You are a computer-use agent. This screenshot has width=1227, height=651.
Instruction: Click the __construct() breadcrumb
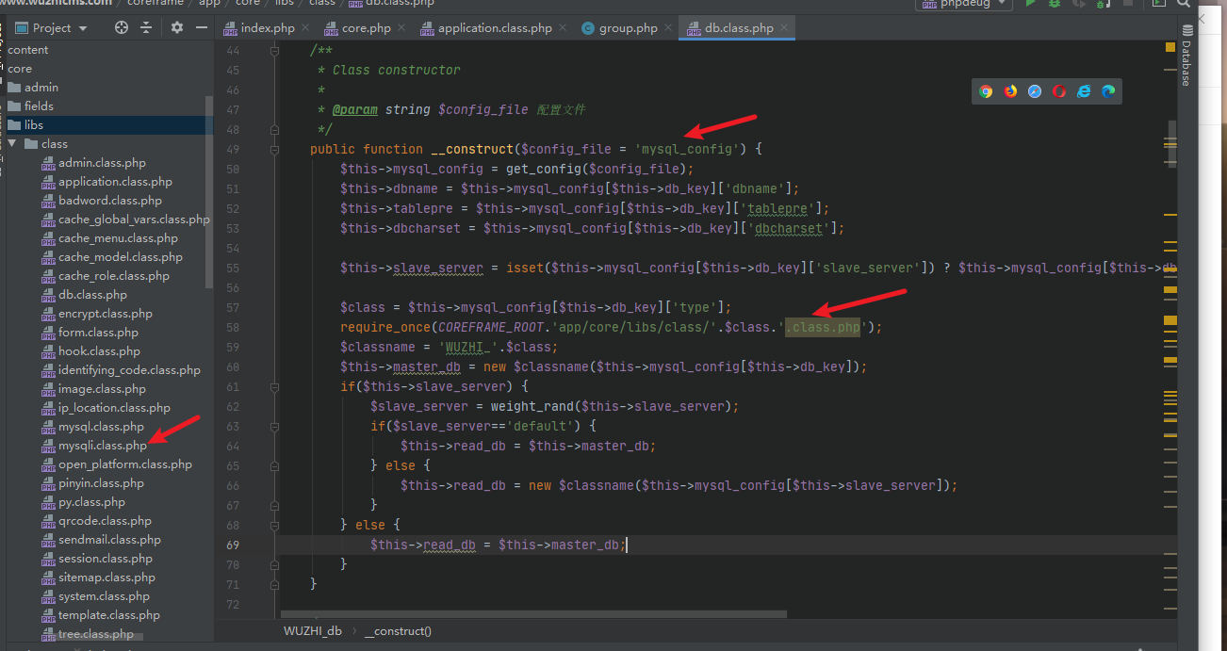pos(398,631)
